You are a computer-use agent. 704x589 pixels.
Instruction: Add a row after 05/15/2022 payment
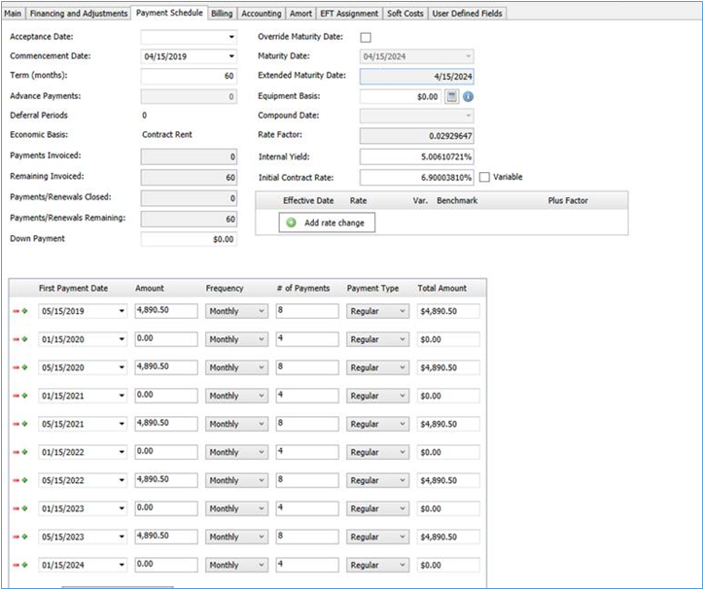pyautogui.click(x=24, y=480)
